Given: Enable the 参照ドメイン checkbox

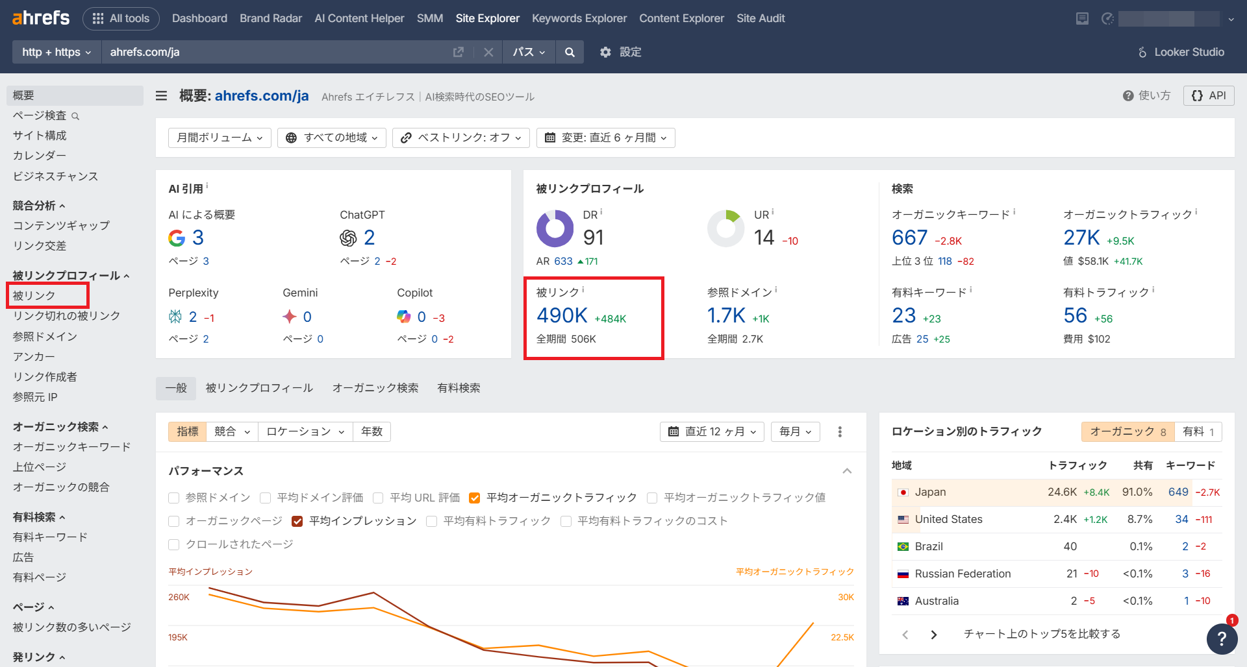Looking at the screenshot, I should 174,498.
